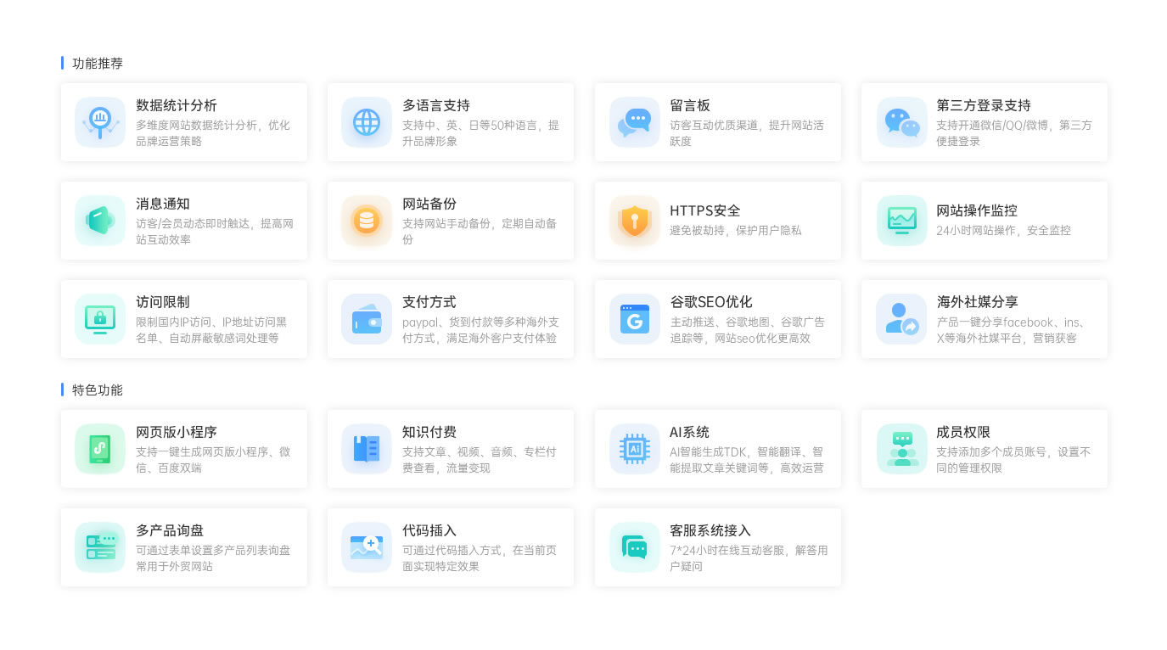
Task: Open the 知识付费 feature card
Action: (x=450, y=449)
